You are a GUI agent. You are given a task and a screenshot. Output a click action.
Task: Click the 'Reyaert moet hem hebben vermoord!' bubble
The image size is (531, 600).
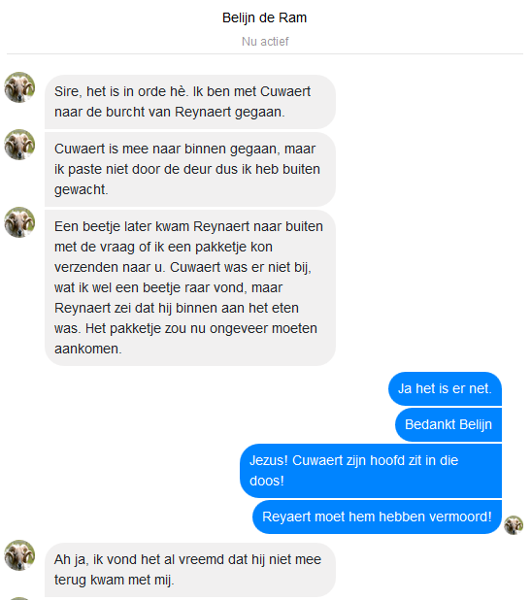tap(377, 517)
